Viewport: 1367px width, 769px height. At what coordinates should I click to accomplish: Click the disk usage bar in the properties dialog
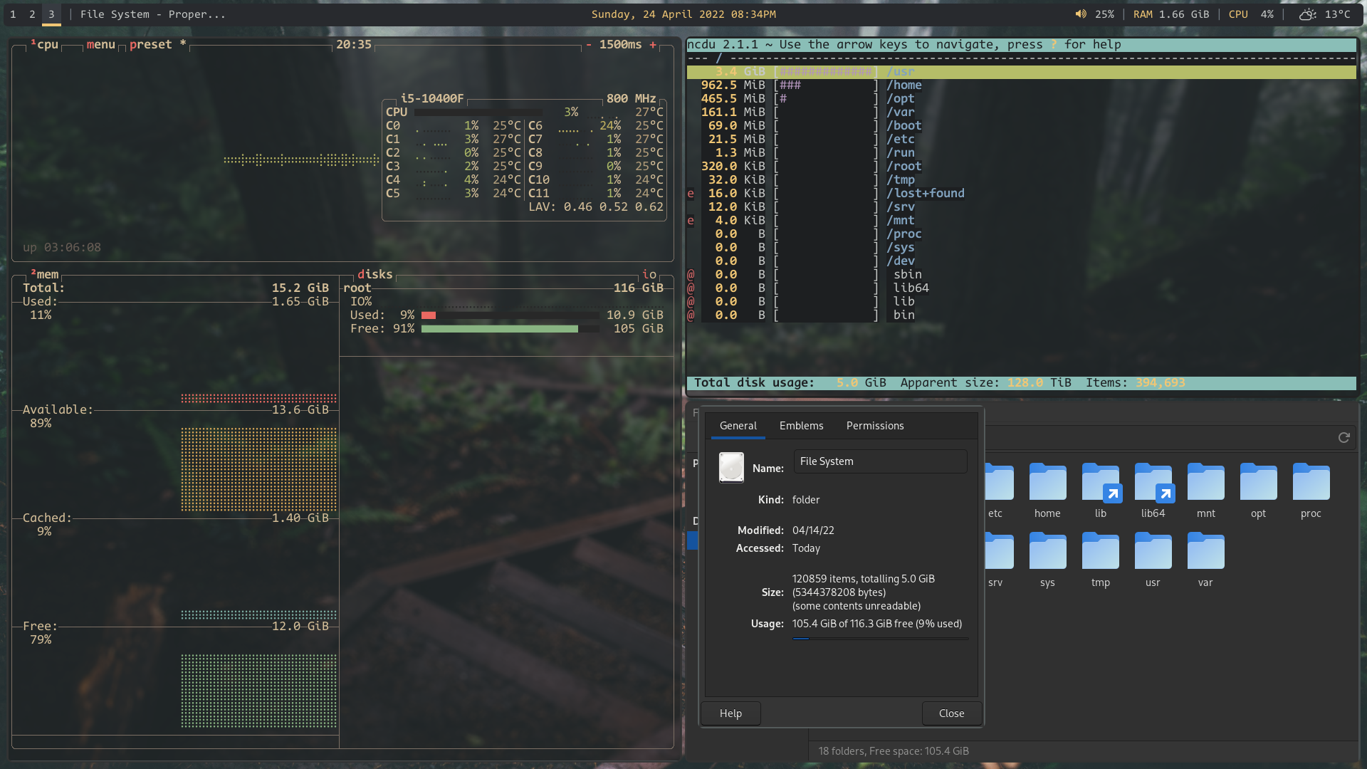click(x=880, y=639)
